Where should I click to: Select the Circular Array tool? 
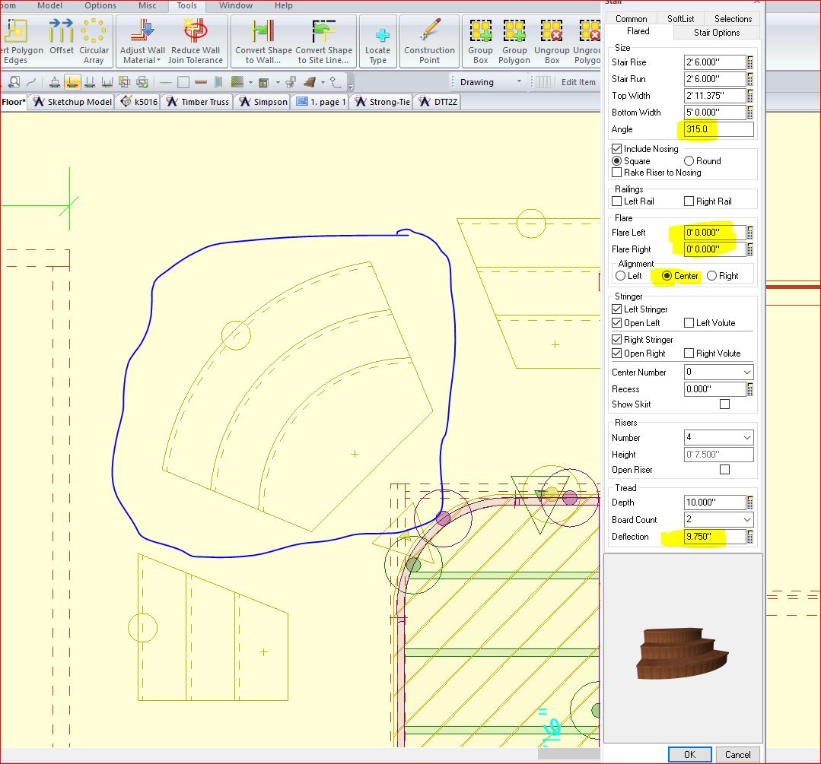94,32
